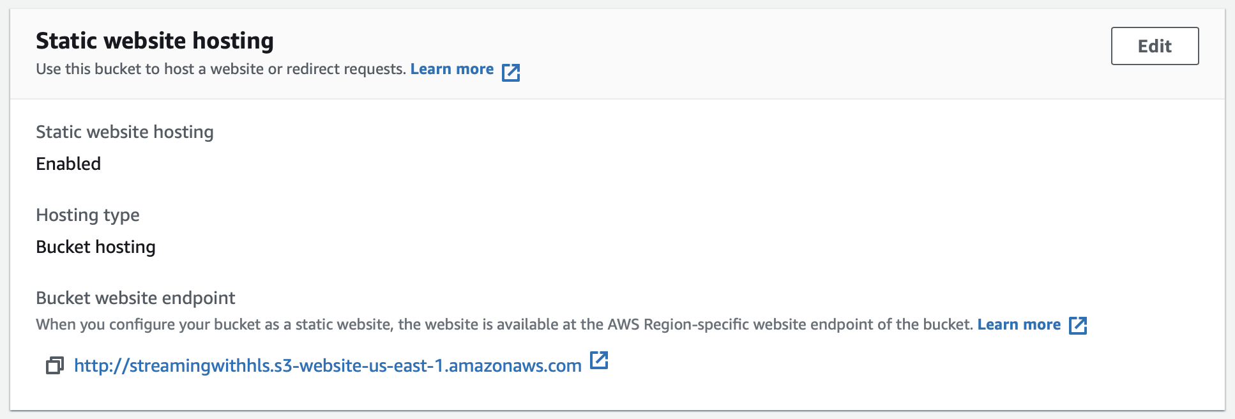Click the gray Static website hosting field label

point(125,132)
